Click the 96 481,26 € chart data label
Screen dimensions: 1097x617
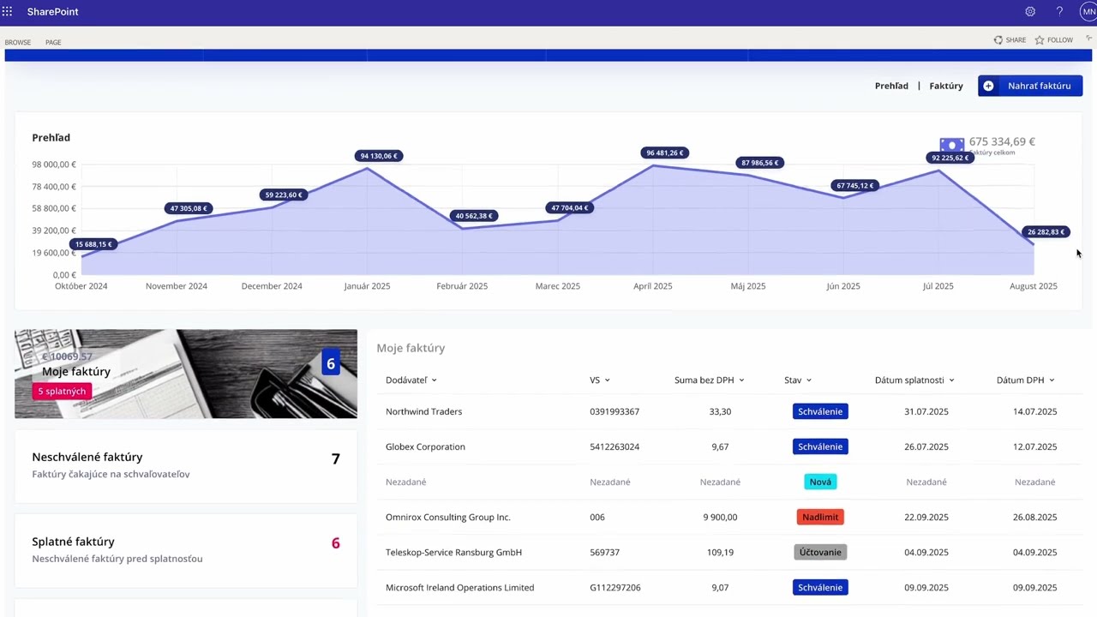pos(665,153)
